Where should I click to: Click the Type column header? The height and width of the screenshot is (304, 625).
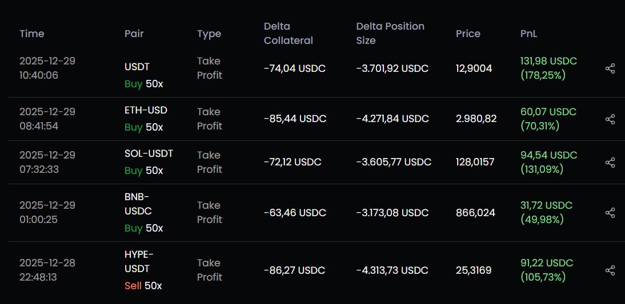click(209, 34)
